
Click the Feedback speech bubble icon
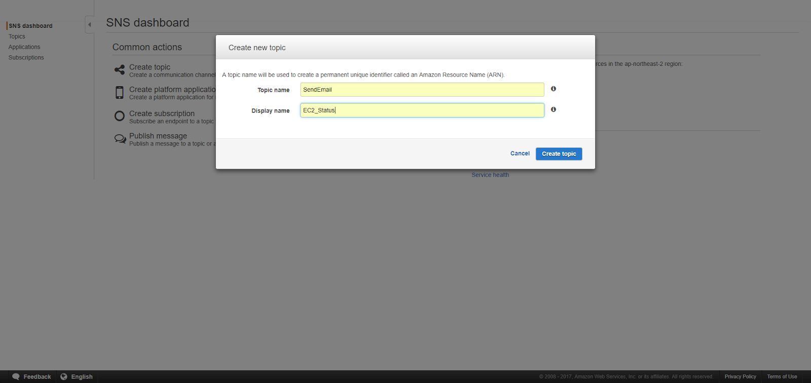pos(16,376)
